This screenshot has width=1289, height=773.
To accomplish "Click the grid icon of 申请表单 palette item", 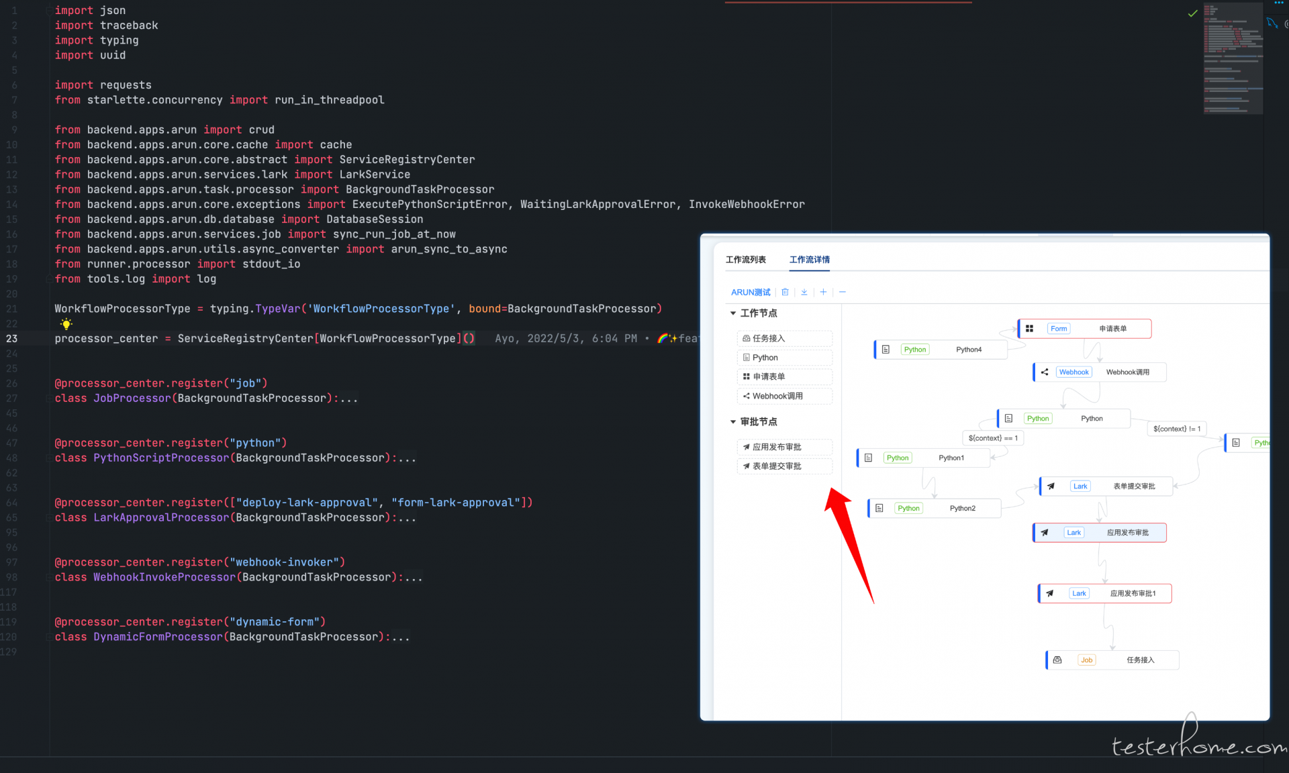I will 746,376.
